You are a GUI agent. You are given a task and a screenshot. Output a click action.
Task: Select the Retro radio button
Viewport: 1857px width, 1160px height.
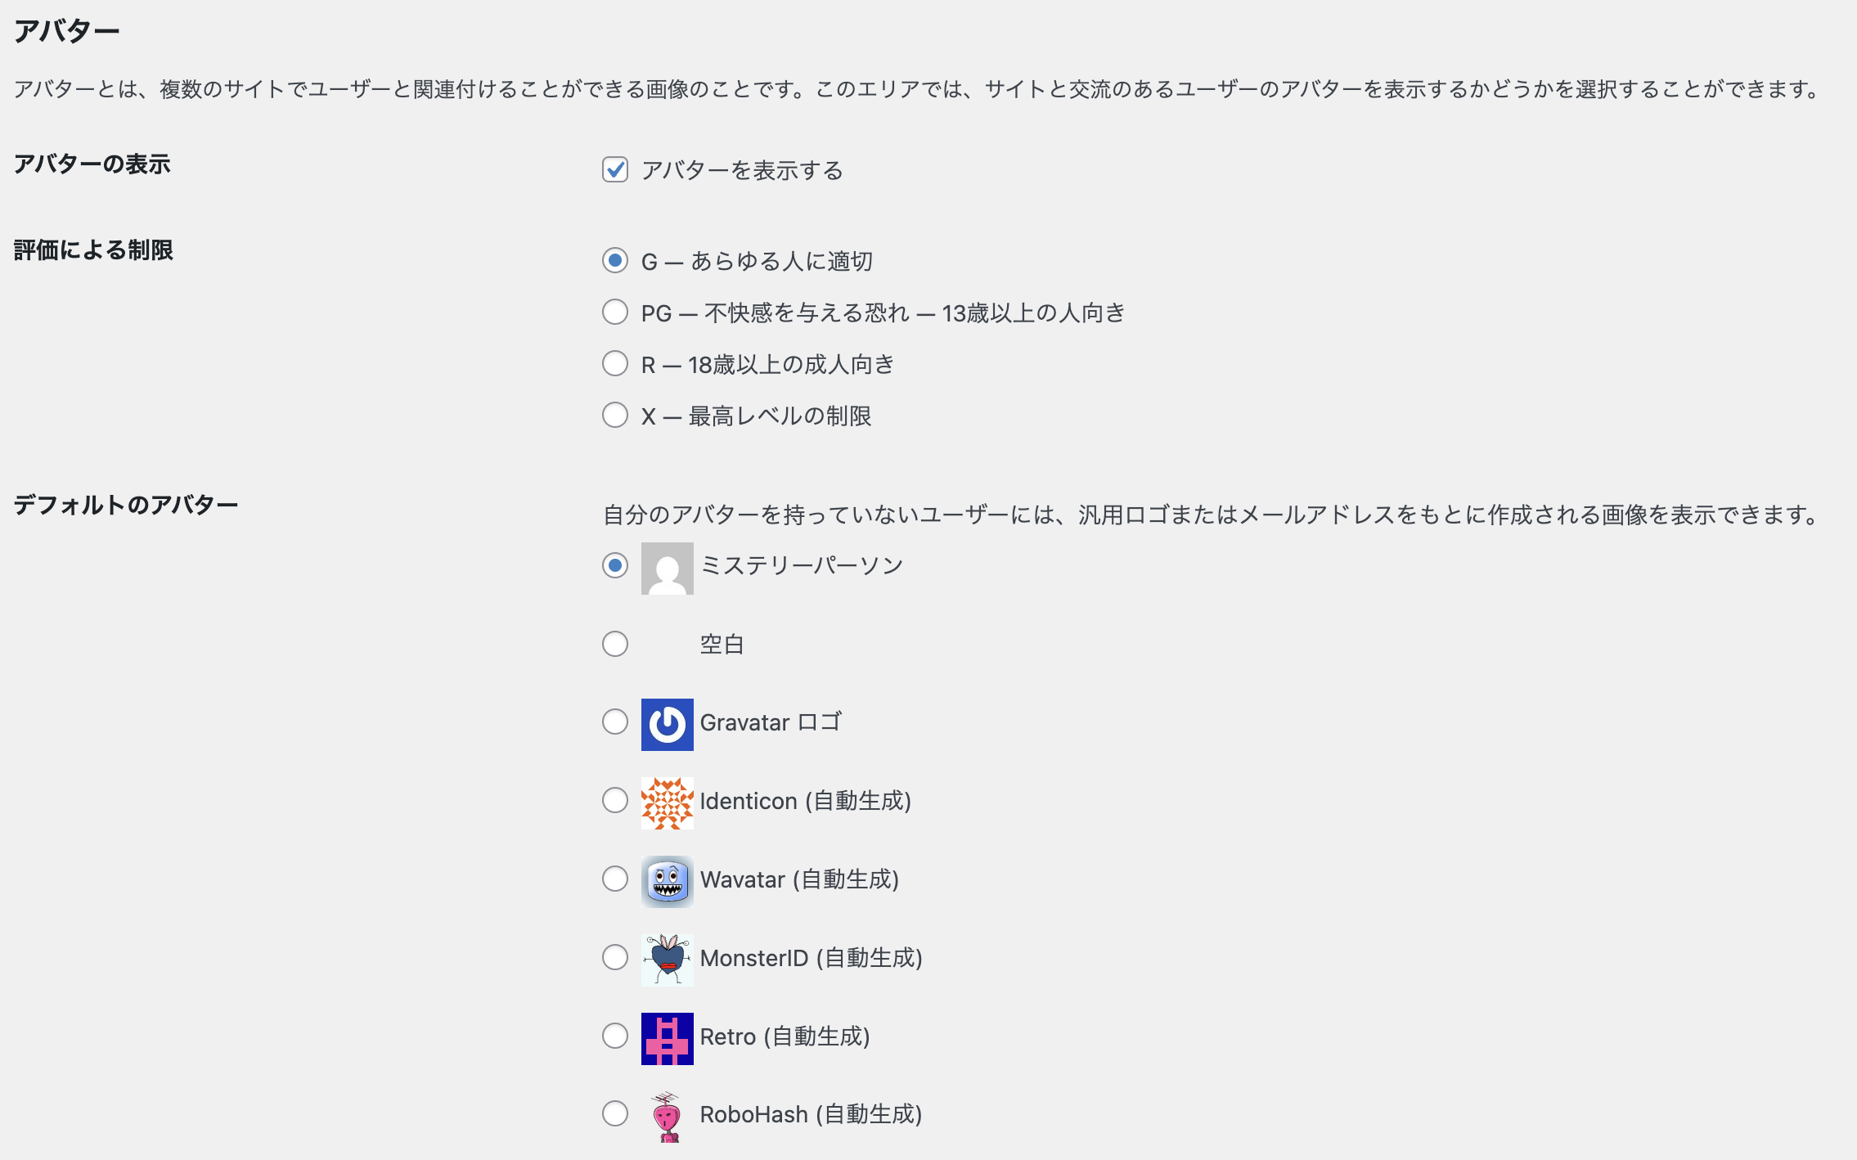615,1036
